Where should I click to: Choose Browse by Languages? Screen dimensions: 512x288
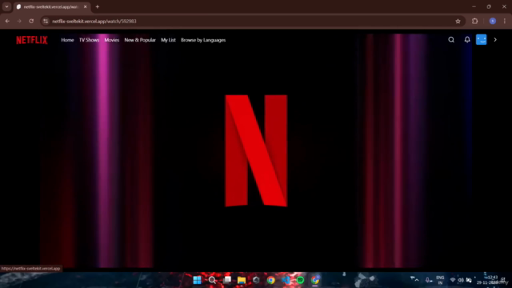pyautogui.click(x=203, y=40)
